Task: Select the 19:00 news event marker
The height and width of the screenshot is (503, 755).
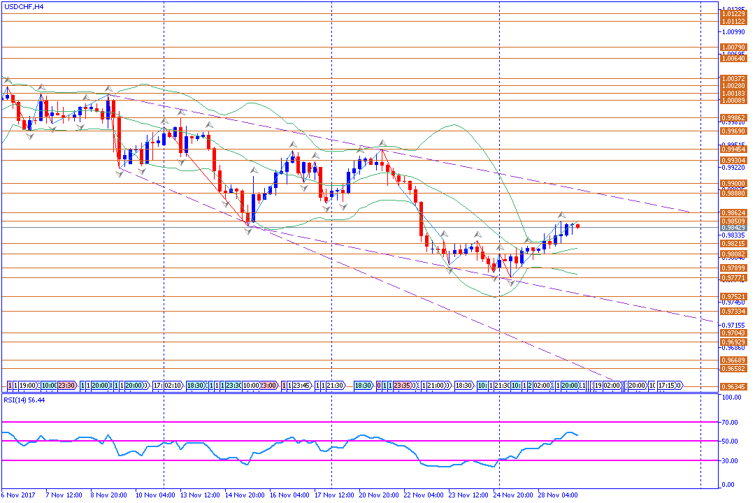Action: (28, 386)
